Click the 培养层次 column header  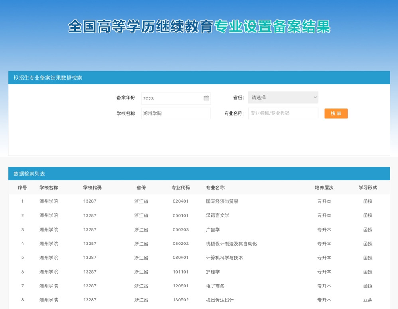[324, 188]
